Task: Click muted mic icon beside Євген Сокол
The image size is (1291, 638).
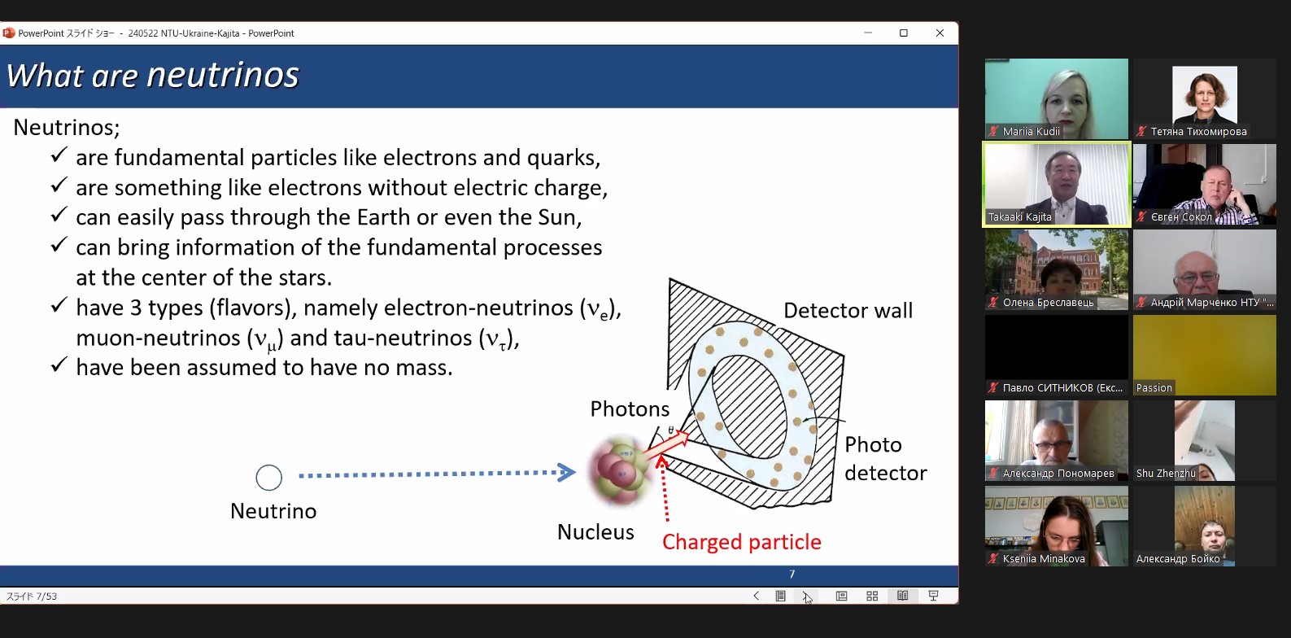Action: point(1141,216)
